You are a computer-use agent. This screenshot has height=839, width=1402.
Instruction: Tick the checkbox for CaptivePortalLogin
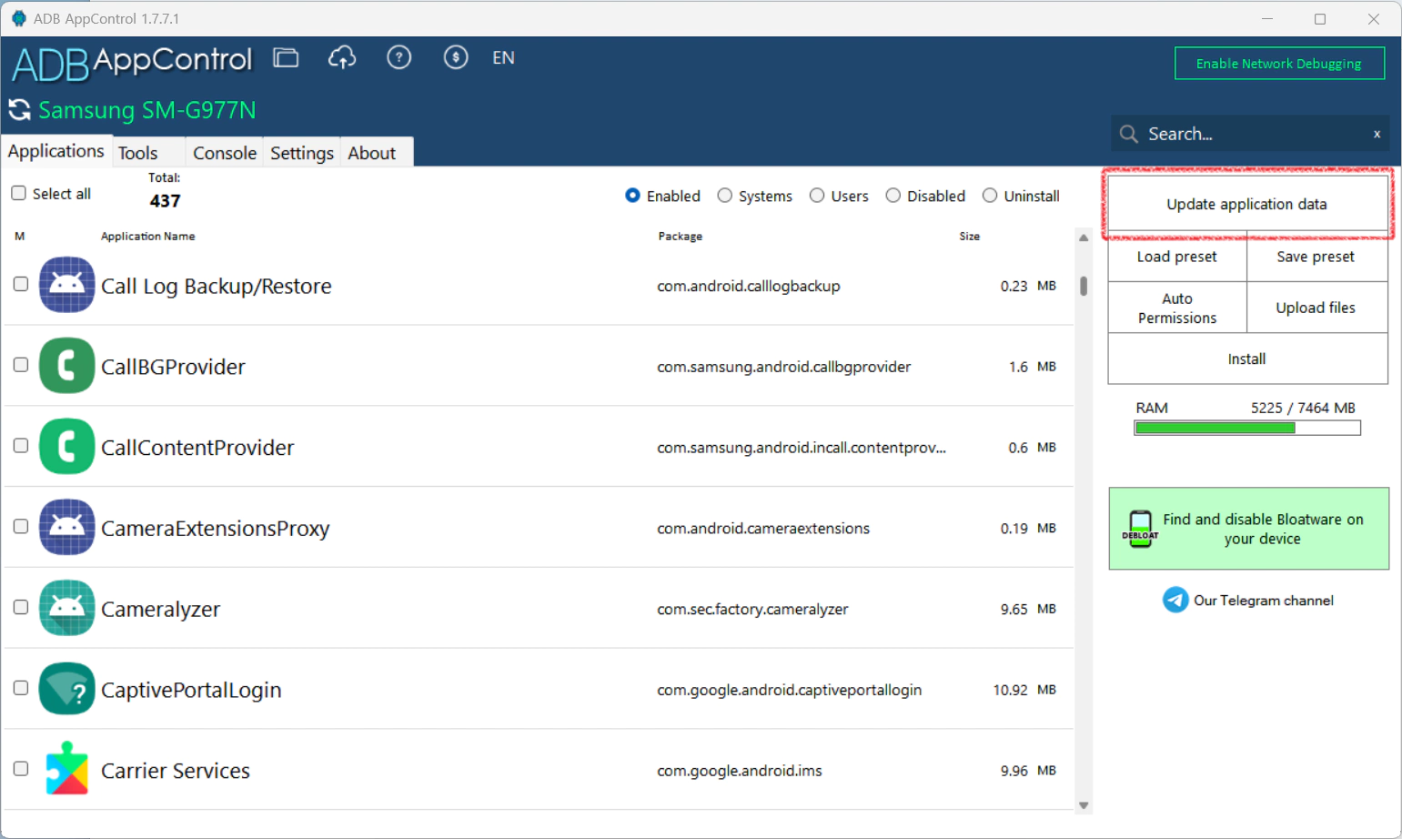click(x=21, y=688)
